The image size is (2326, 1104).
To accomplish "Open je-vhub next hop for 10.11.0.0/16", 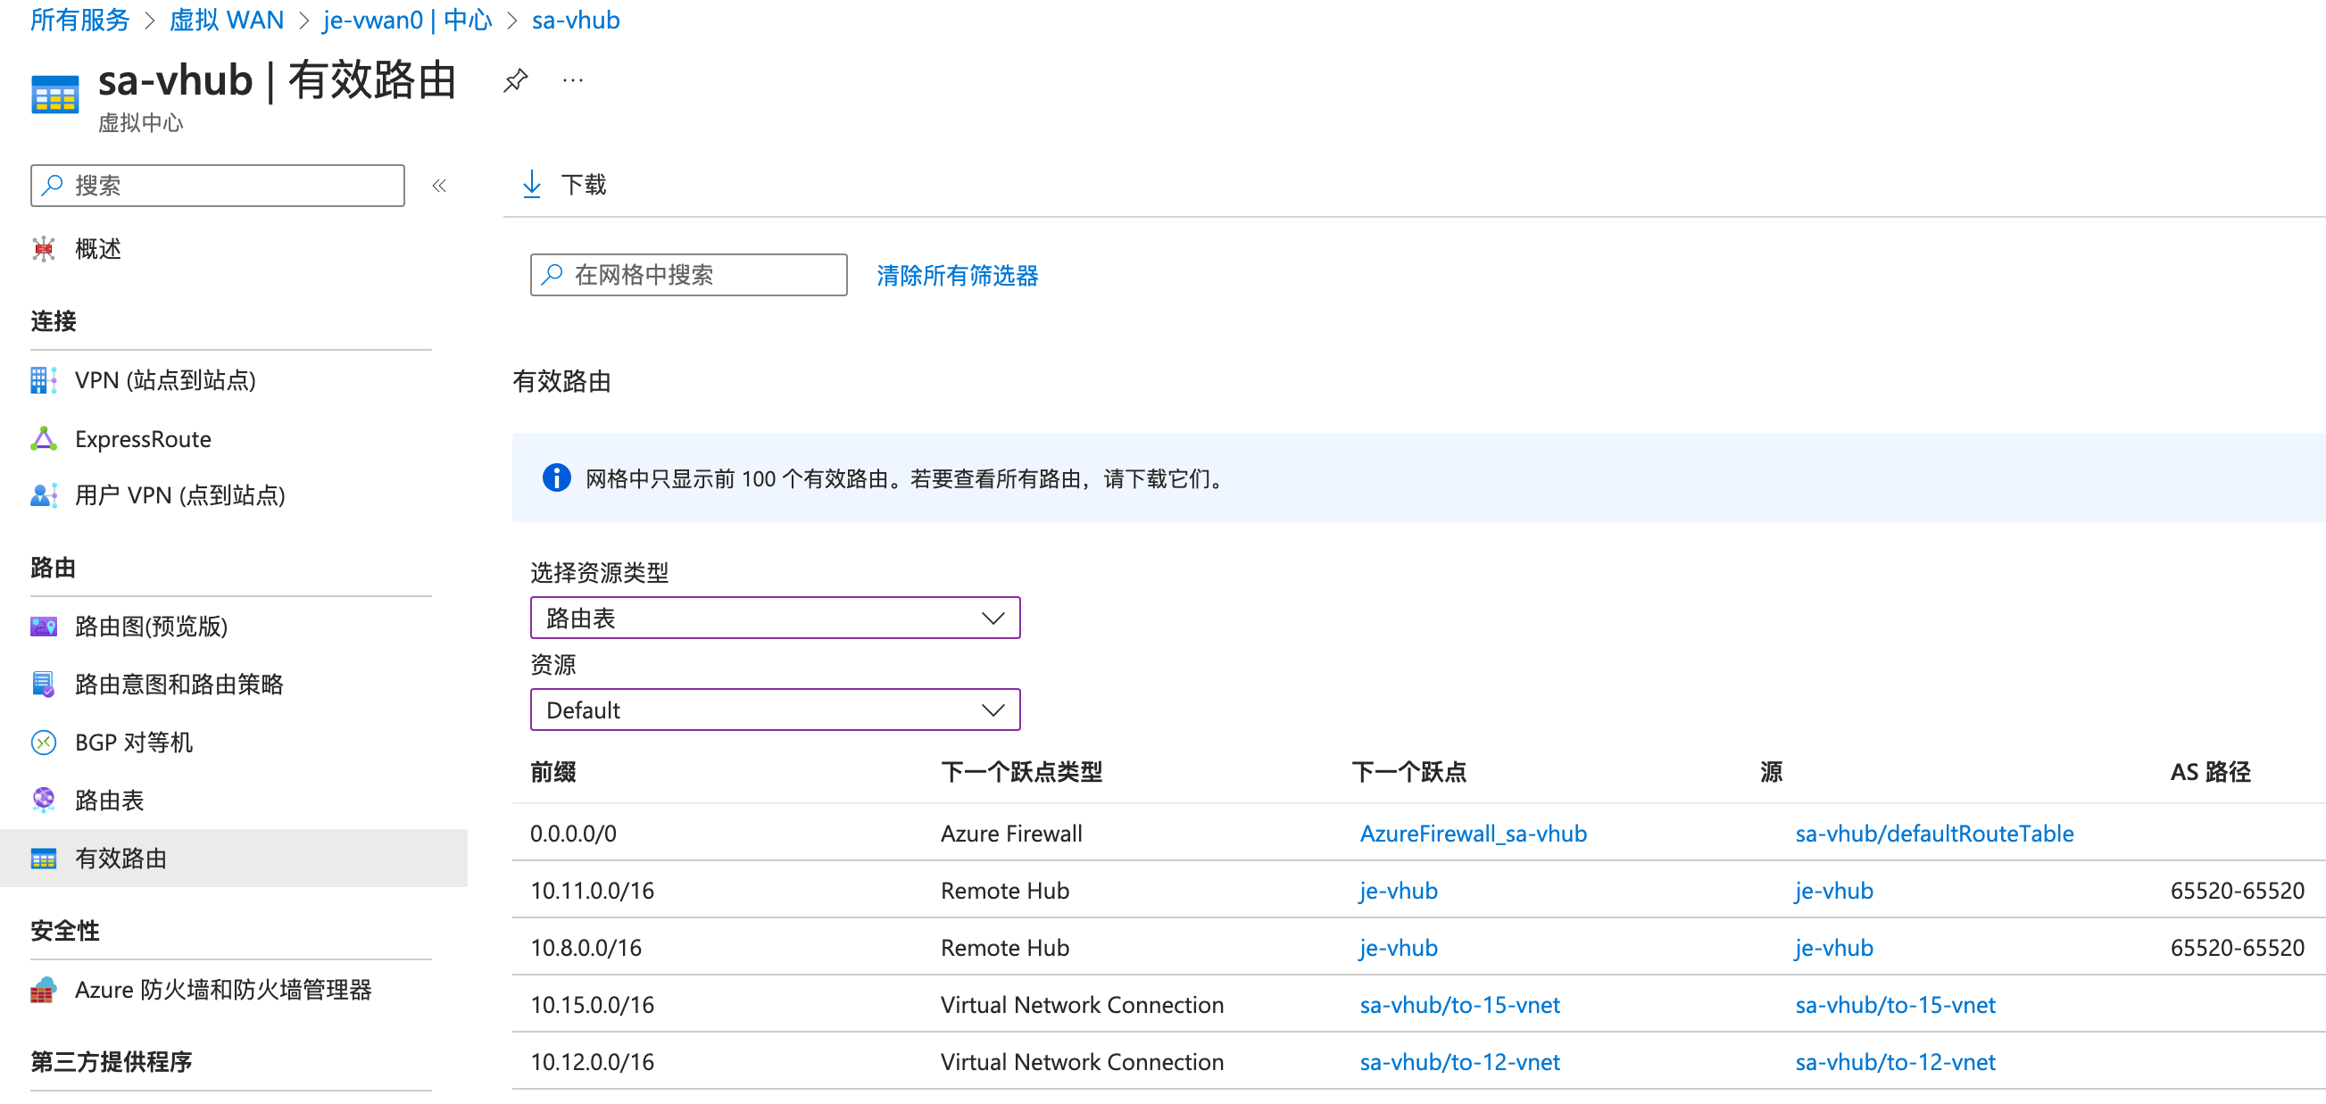I will 1399,891.
